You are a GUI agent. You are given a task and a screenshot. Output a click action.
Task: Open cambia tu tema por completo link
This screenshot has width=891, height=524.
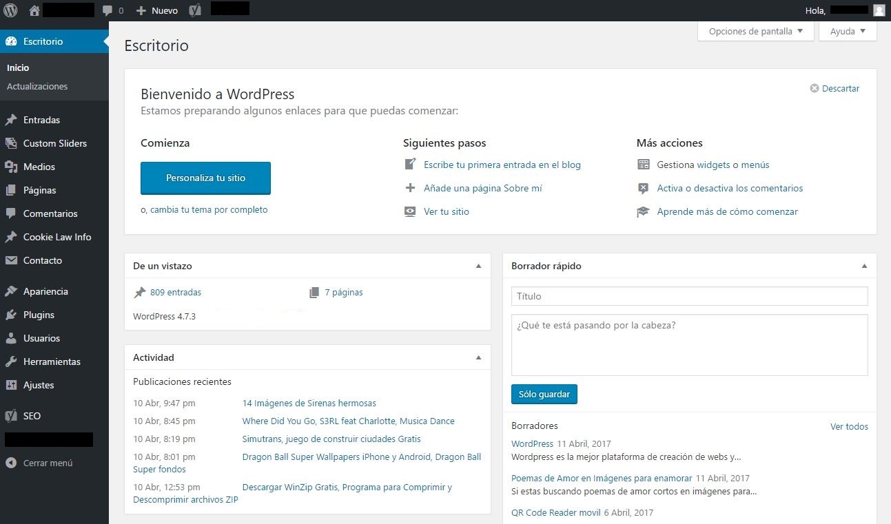click(209, 209)
